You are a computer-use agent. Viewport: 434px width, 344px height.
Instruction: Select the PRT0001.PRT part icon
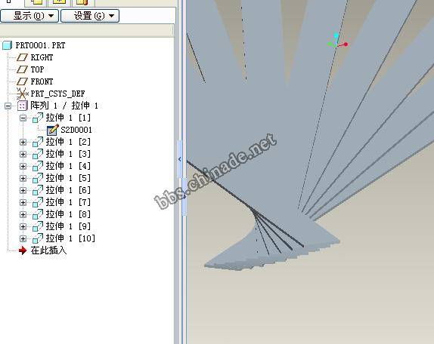pos(8,45)
